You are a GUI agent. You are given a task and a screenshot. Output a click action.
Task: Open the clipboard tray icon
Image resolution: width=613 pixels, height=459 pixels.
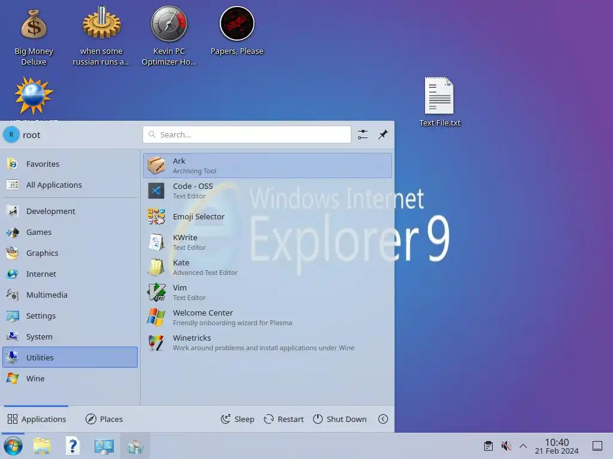488,446
